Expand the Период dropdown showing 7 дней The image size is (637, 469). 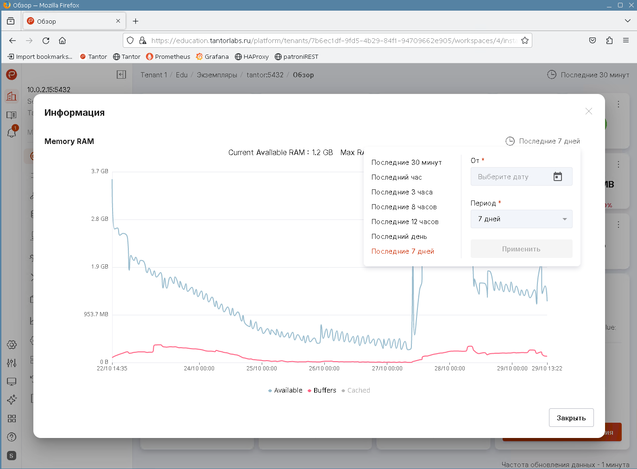tap(521, 219)
